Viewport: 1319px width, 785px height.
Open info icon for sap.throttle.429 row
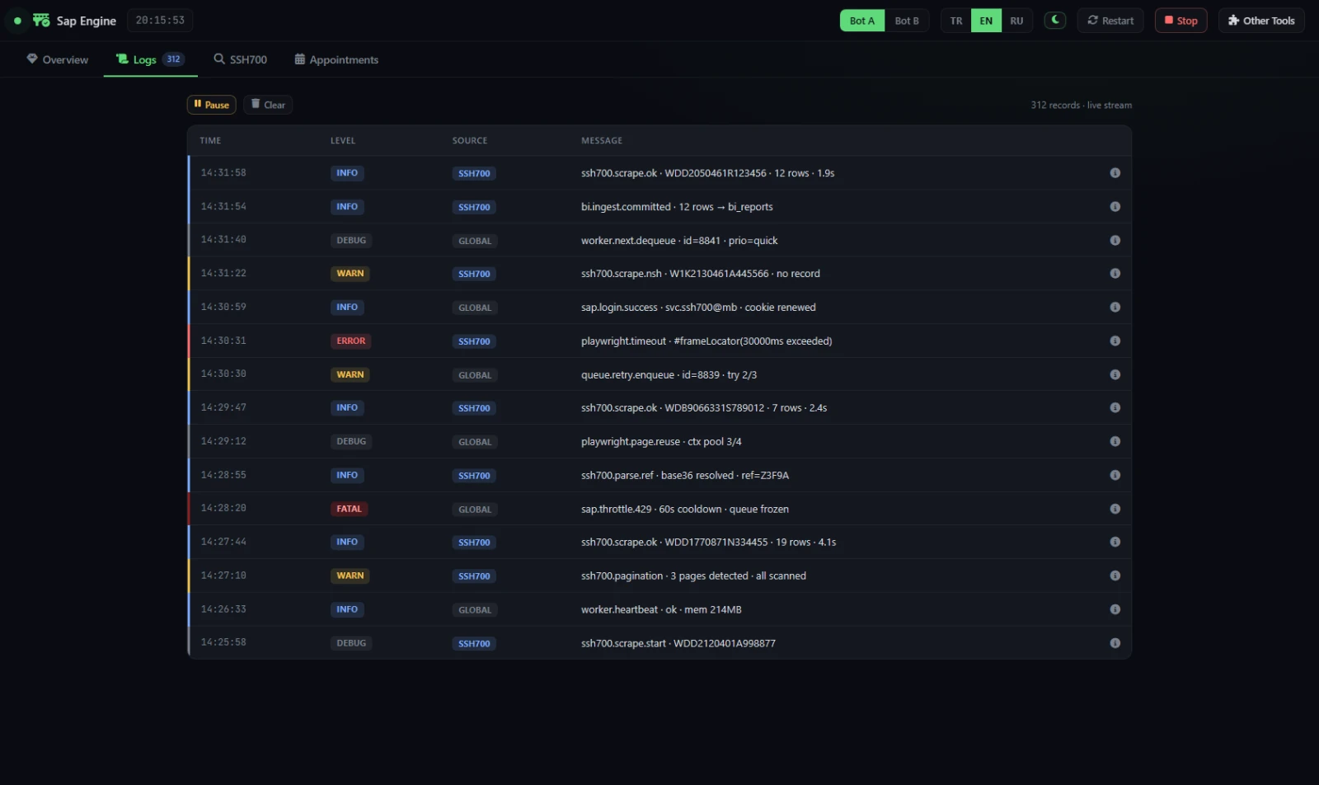click(x=1115, y=509)
